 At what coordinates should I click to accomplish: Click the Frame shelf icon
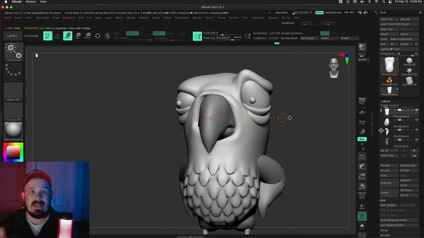pyautogui.click(x=362, y=156)
